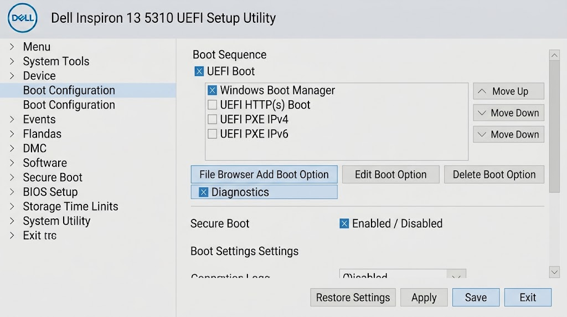The image size is (567, 317).
Task: Expand the Menu tree item chevron
Action: coord(12,47)
